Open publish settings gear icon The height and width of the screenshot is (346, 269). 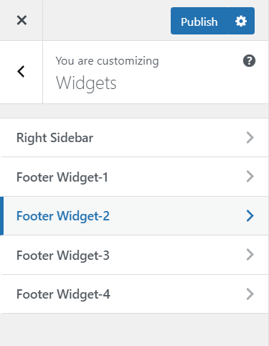click(241, 21)
